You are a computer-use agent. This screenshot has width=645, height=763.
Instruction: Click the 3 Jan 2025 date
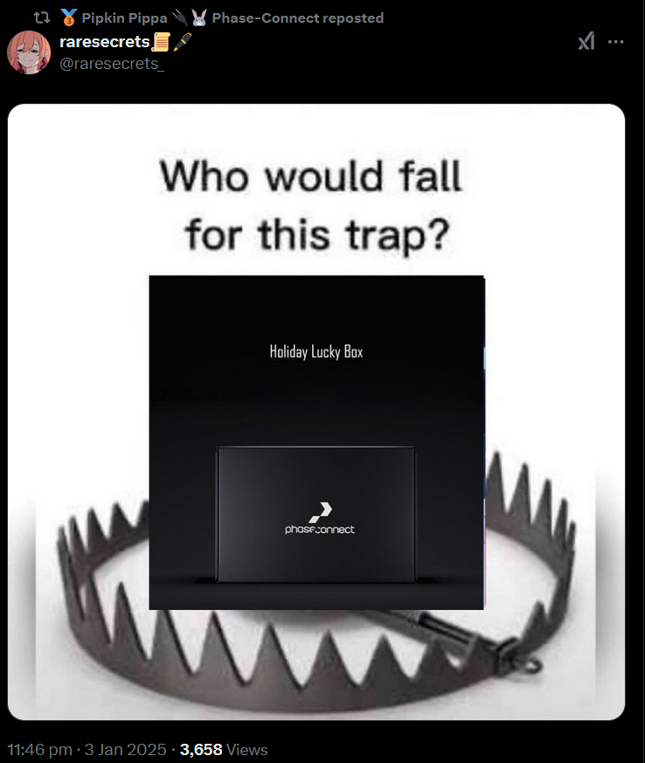[125, 749]
